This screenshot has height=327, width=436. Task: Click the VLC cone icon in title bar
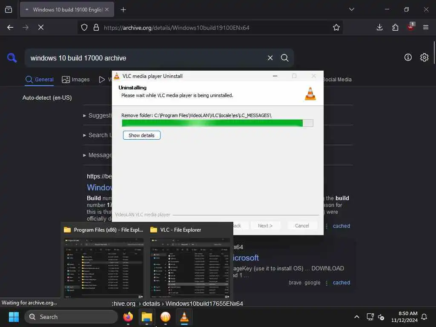point(117,76)
